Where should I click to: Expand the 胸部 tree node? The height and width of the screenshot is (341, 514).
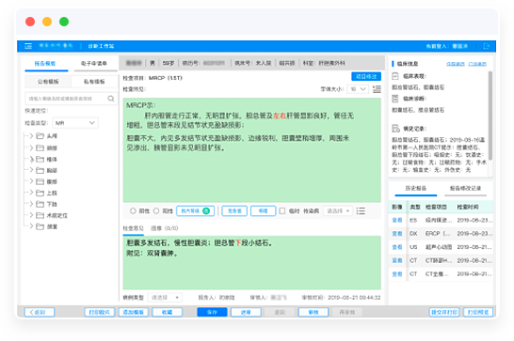point(31,170)
